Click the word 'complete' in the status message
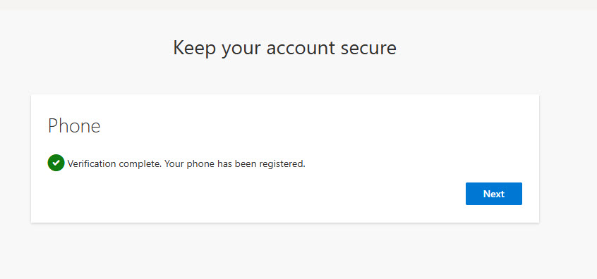Viewport: 597px width, 279px height. pyautogui.click(x=139, y=165)
